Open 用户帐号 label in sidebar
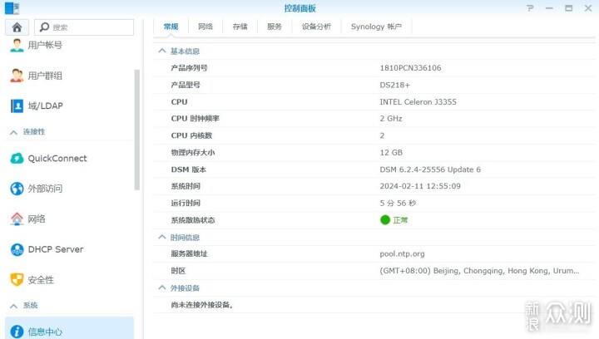The height and width of the screenshot is (339, 599). (45, 45)
